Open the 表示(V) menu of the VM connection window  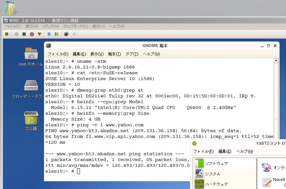99,26
